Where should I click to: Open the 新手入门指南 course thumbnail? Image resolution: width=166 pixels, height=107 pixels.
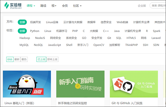[x=80, y=84]
